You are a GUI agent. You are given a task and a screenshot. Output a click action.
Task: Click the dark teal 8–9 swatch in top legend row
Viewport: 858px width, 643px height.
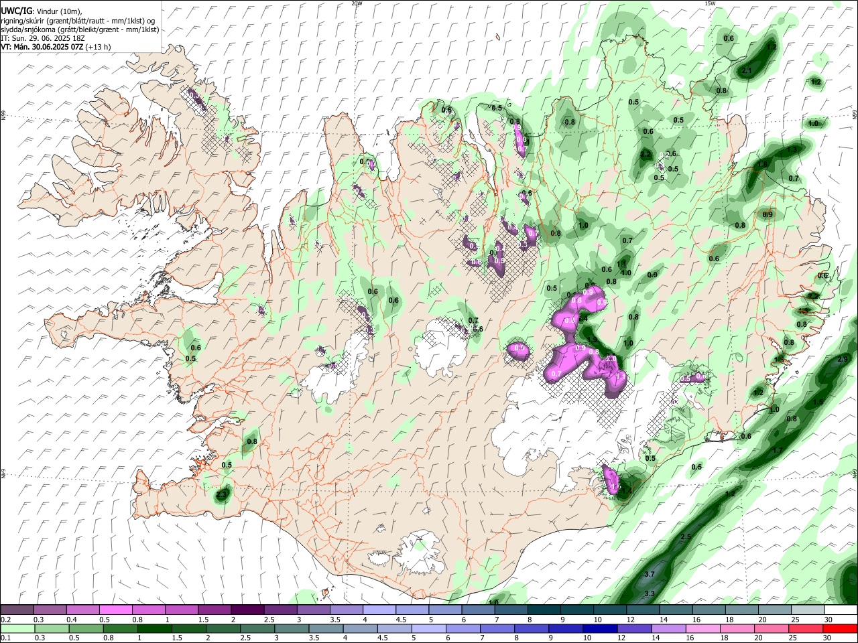coord(544,610)
